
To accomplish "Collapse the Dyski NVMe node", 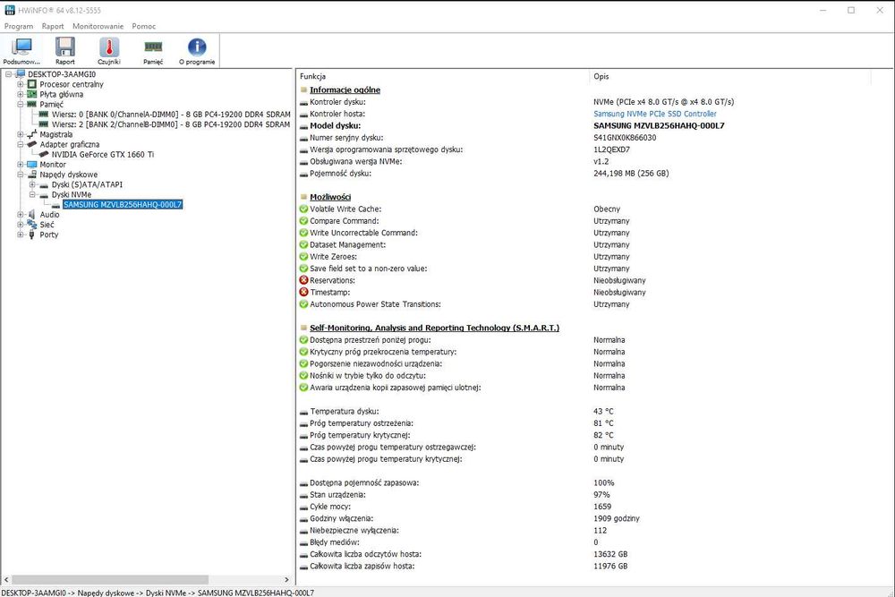I will 32,194.
